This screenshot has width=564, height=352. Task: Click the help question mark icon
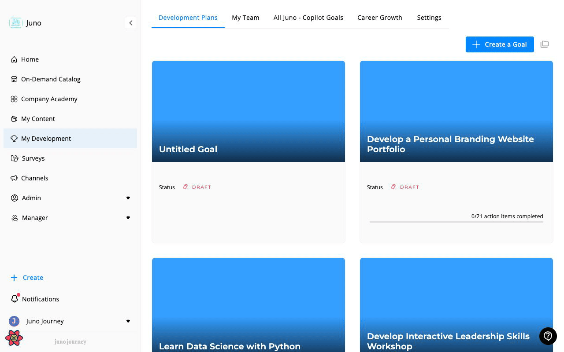(x=548, y=336)
